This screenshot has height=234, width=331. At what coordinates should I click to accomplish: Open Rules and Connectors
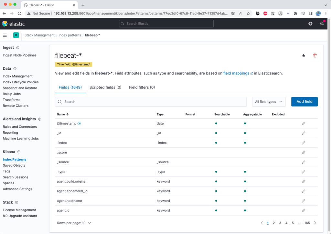(20, 127)
